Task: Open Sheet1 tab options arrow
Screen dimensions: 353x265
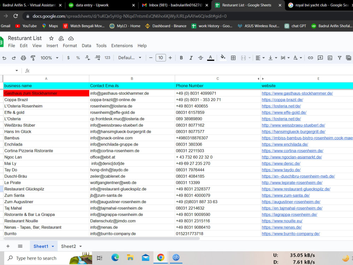Action: pyautogui.click(x=53, y=246)
